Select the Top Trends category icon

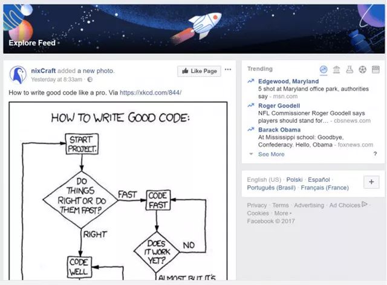click(324, 69)
